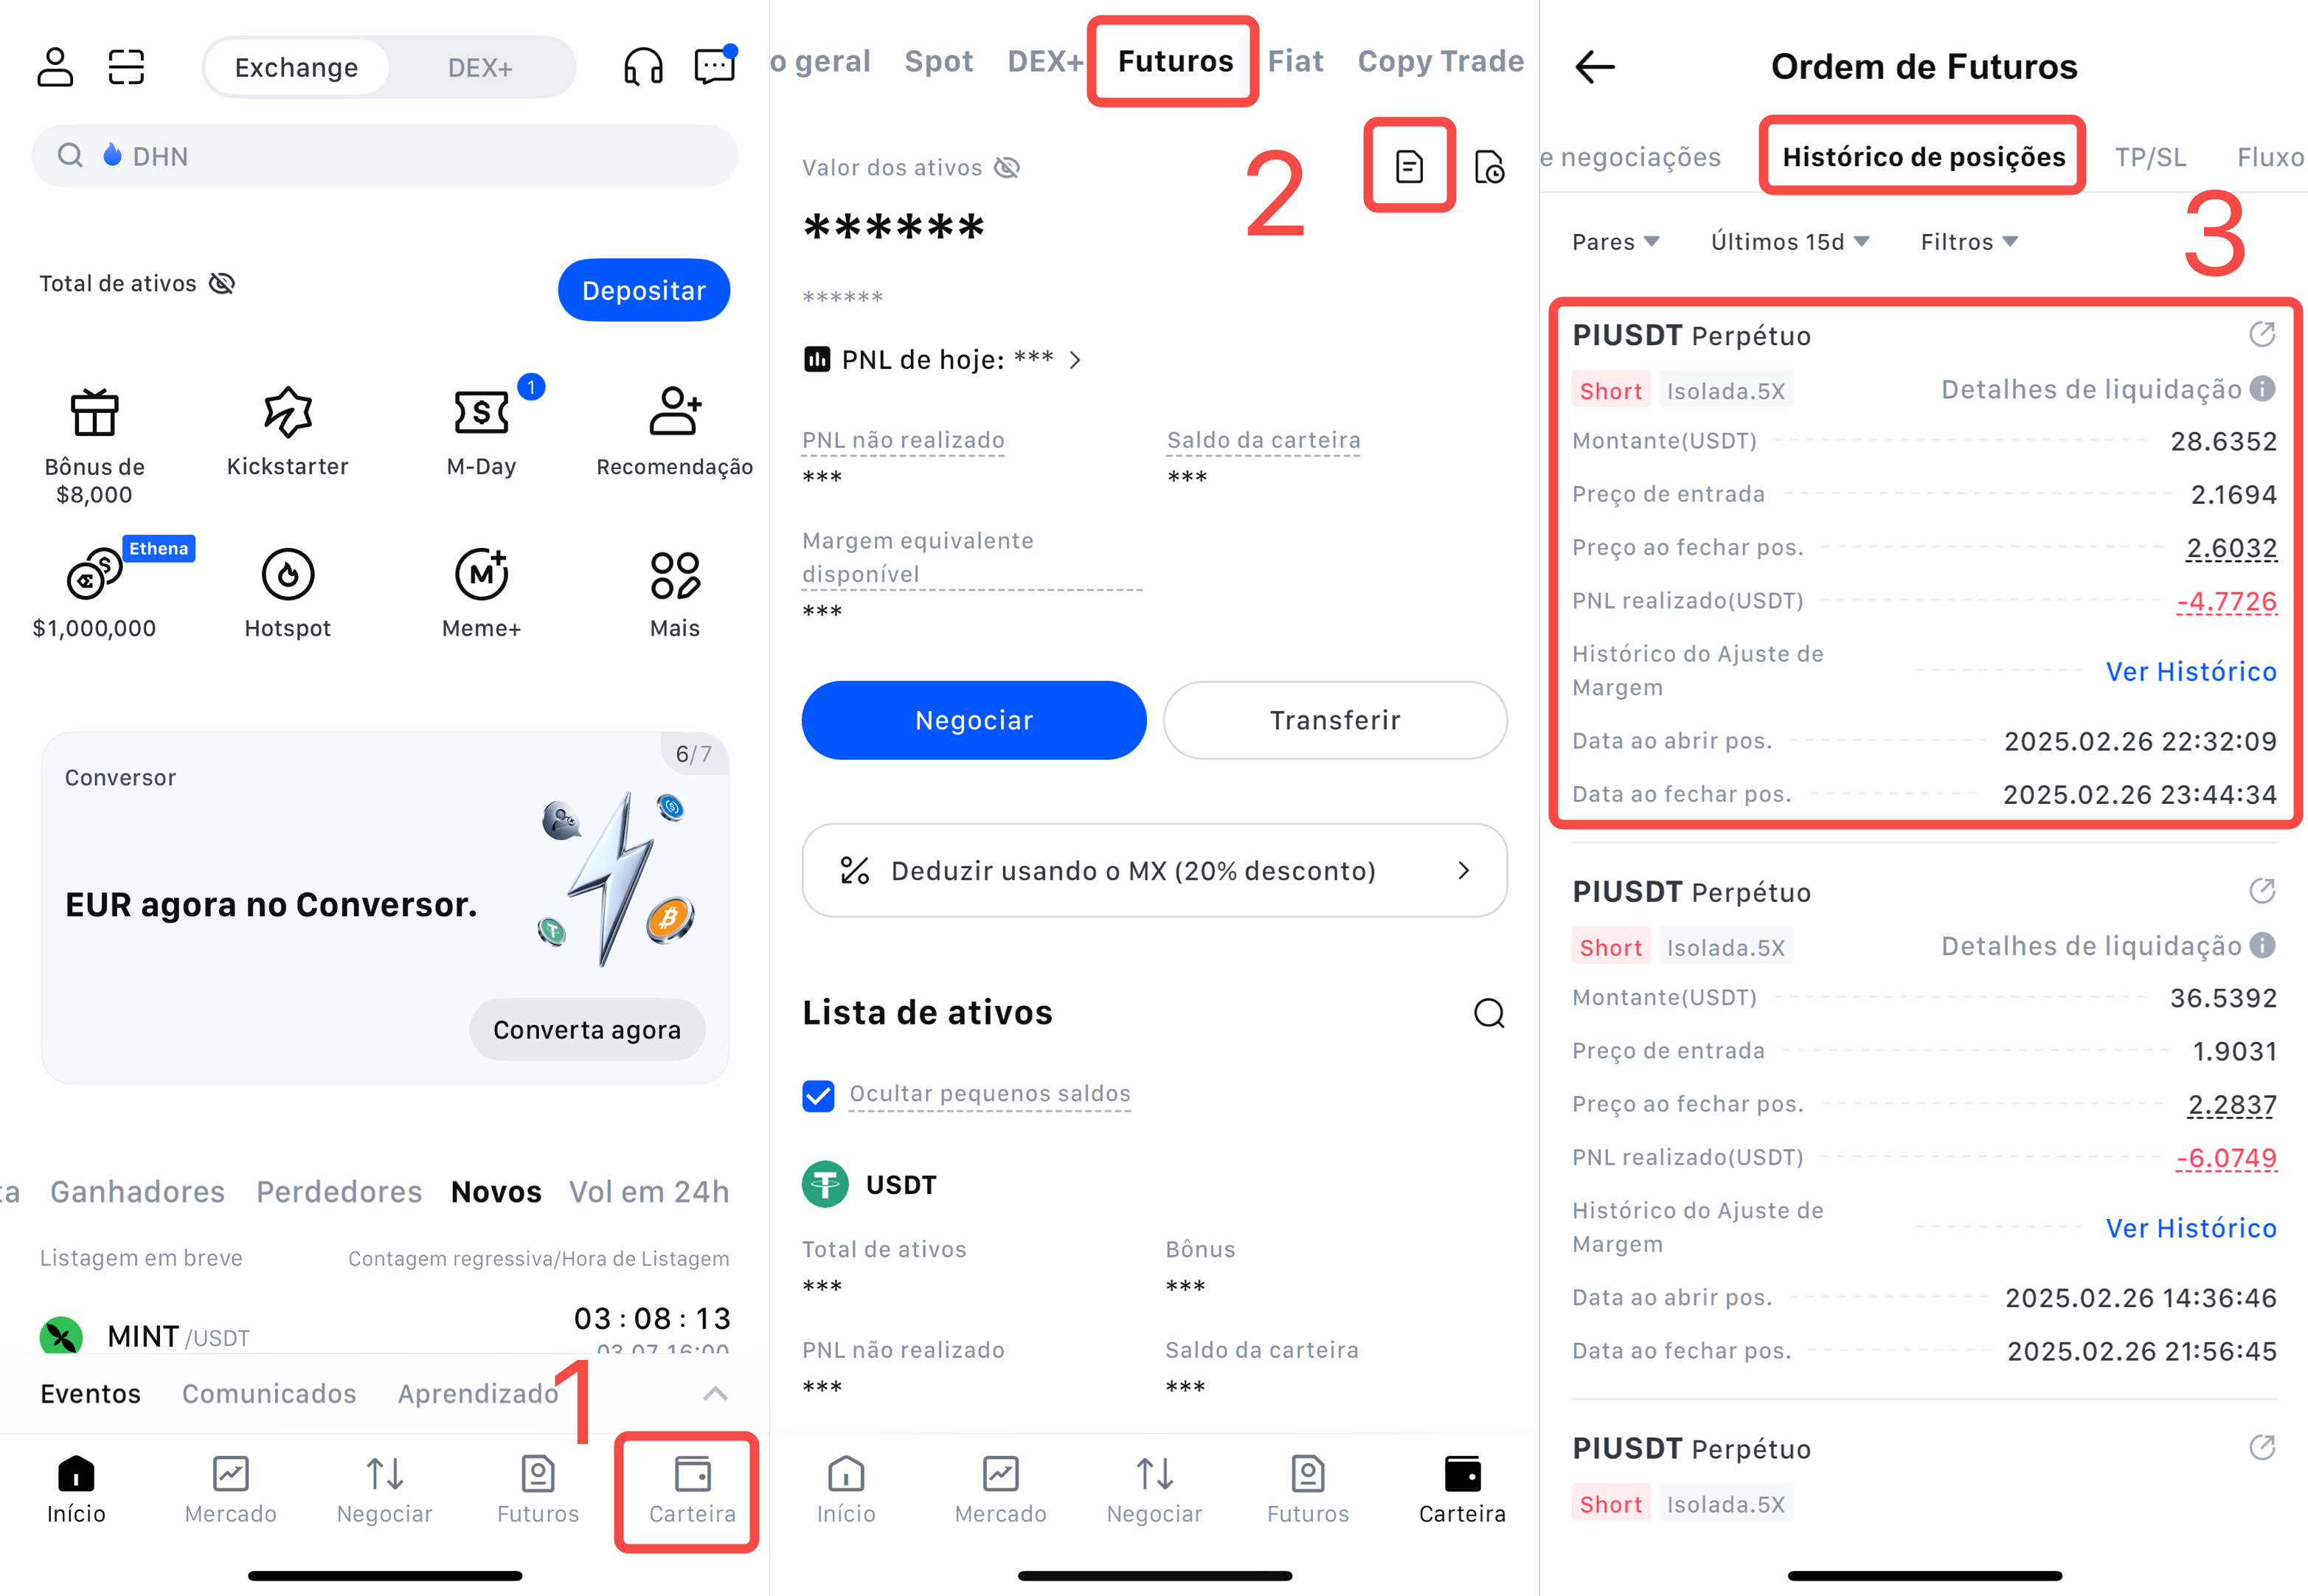Image resolution: width=2308 pixels, height=1596 pixels.
Task: Share the first PIUSDT position record
Action: click(2261, 334)
